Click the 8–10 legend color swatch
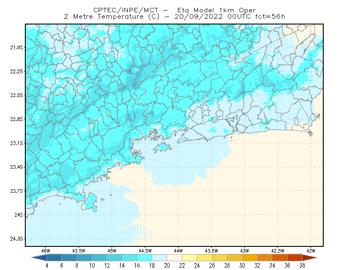Screen dimensions: 349x270 84,257
